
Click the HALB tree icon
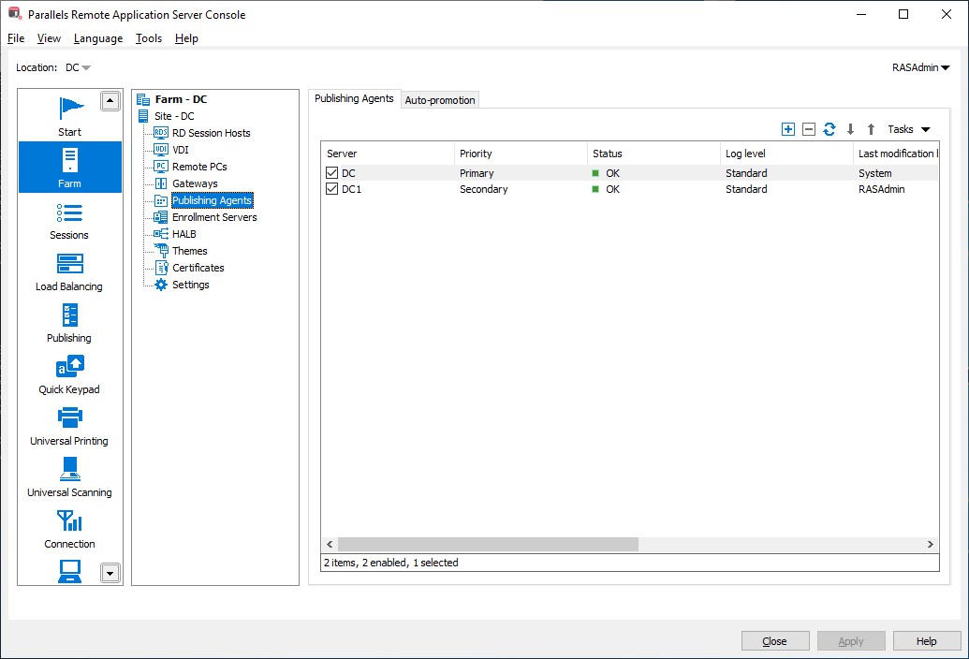click(x=161, y=234)
